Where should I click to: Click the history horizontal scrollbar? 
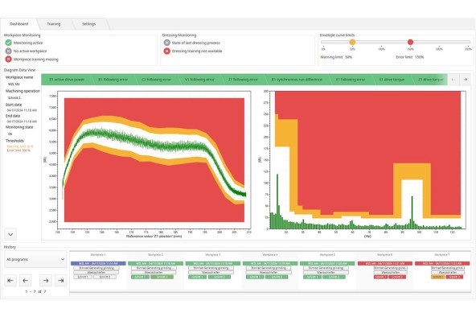pos(270,292)
